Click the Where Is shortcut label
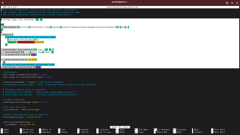The image size is (240, 135). [x=47, y=130]
